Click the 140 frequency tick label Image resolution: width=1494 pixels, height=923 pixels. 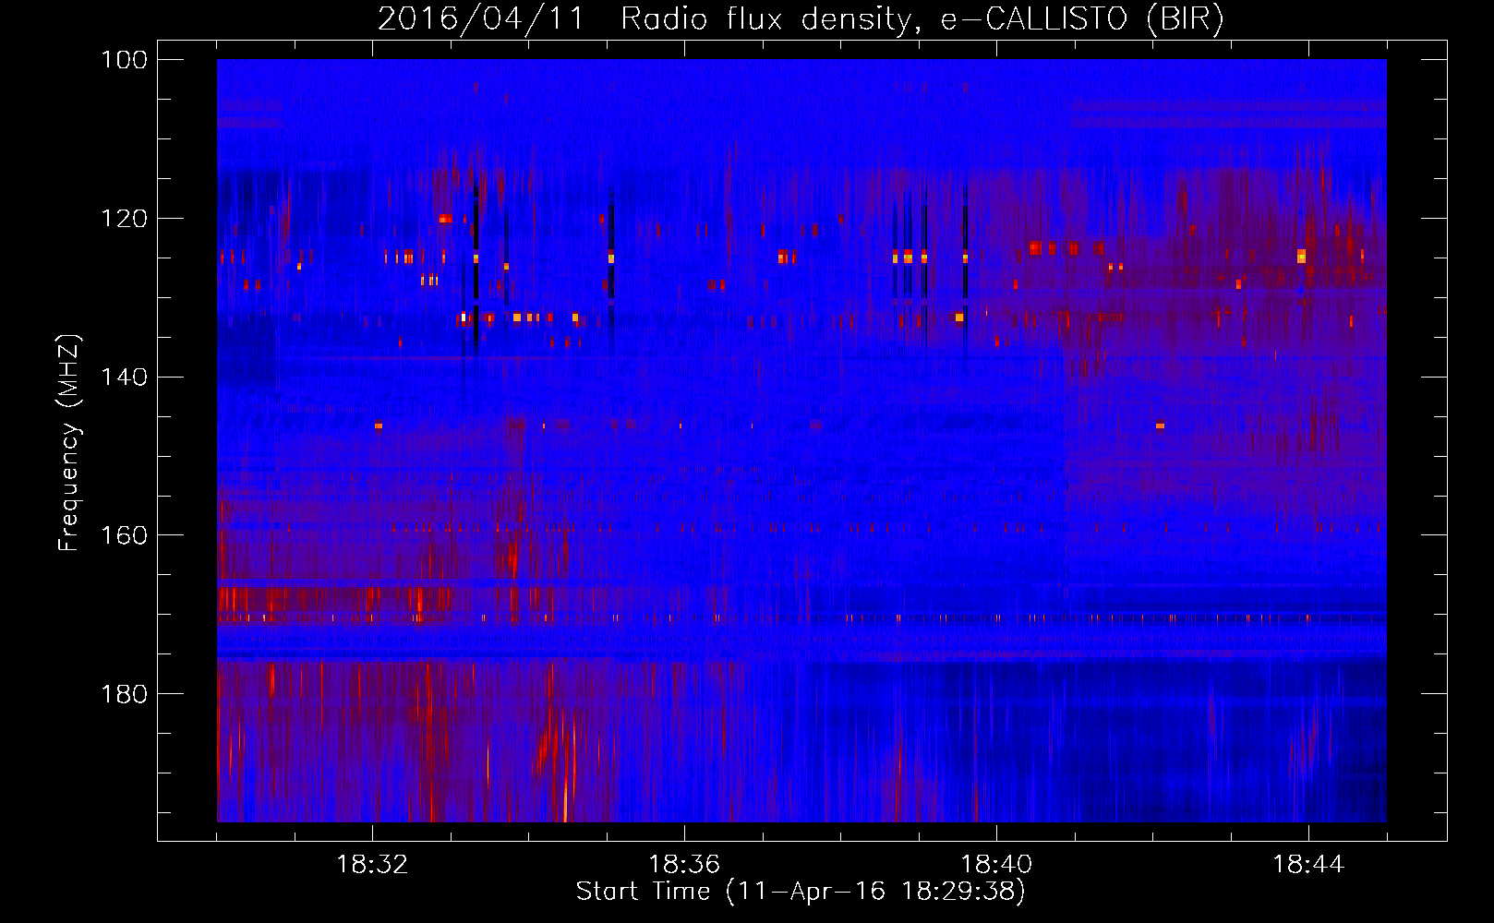125,377
